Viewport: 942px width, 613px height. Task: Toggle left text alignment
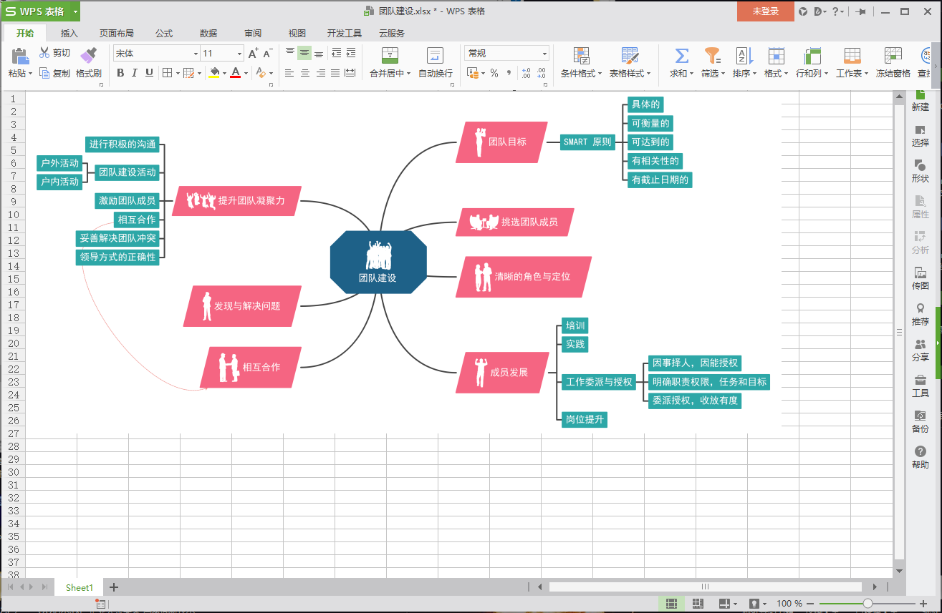tap(289, 73)
